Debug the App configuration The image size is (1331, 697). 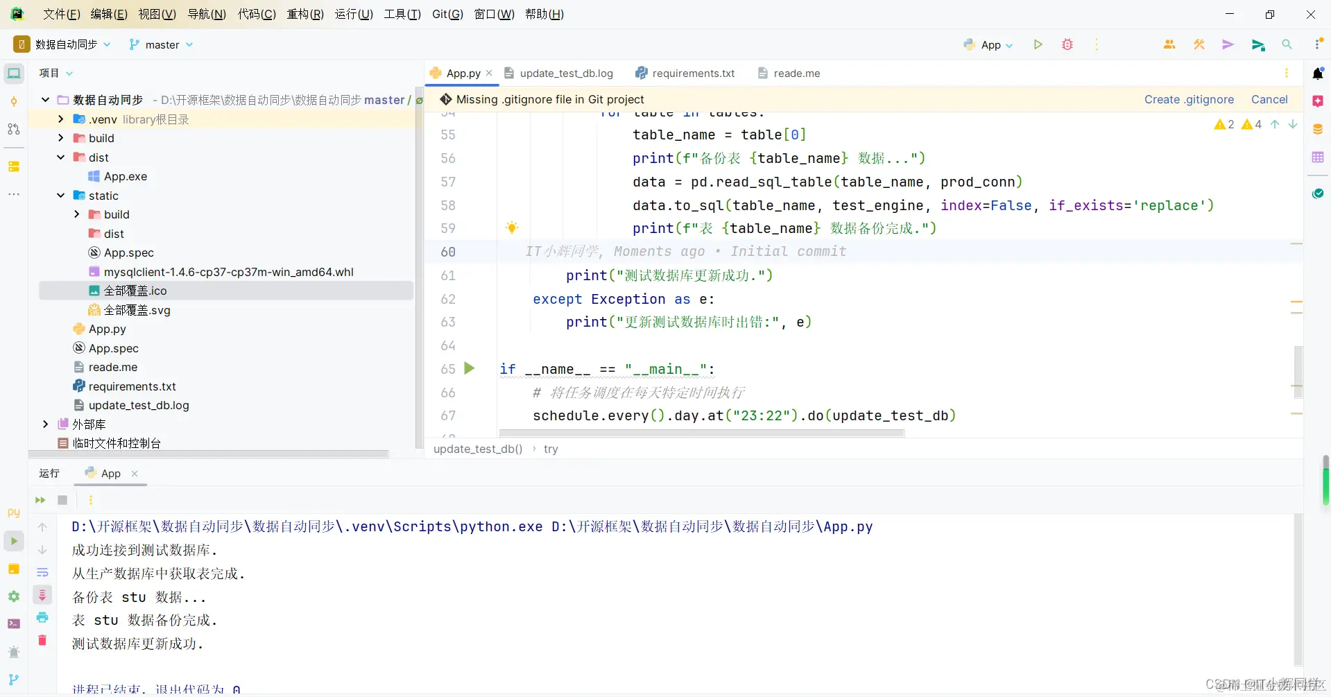1067,44
